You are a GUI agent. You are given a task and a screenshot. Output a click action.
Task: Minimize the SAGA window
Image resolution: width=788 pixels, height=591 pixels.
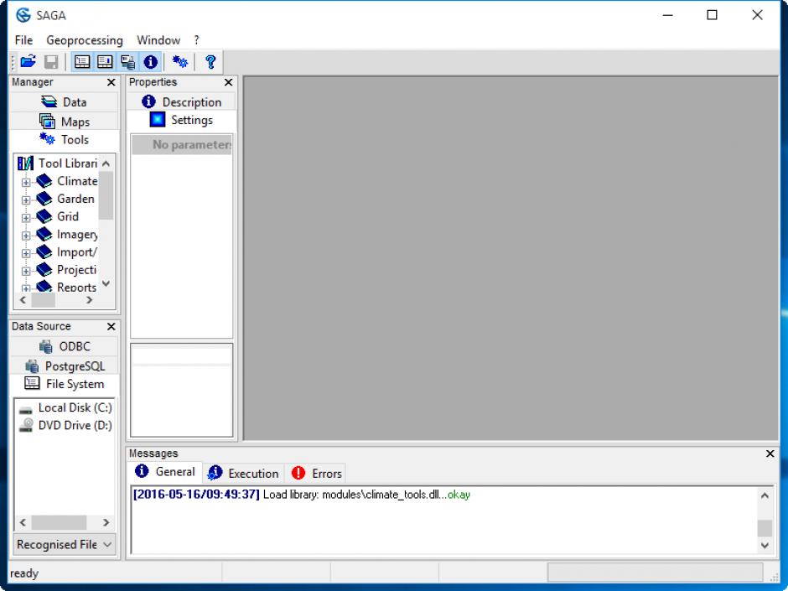[667, 15]
